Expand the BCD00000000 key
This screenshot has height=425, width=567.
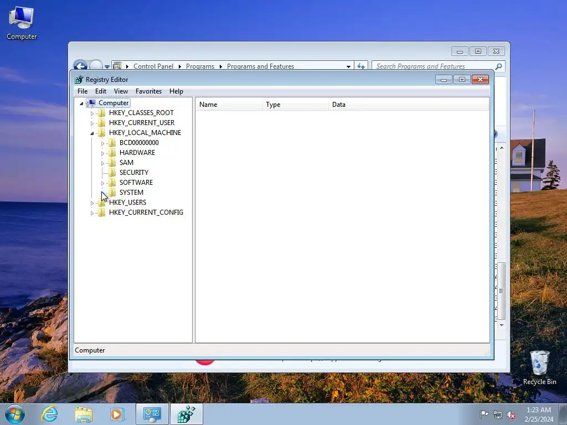coord(102,143)
